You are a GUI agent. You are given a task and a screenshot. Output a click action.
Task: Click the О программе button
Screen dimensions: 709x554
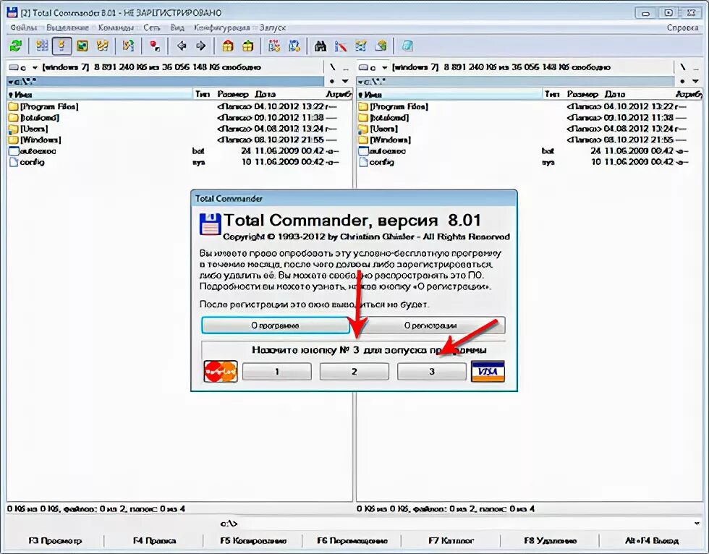[276, 325]
